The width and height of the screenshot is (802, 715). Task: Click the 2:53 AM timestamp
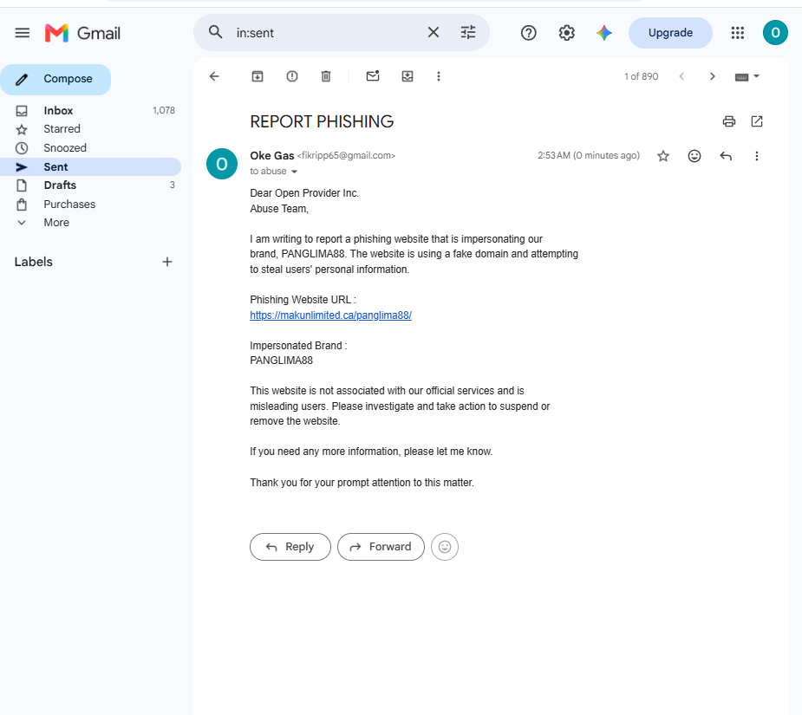pyautogui.click(x=588, y=155)
